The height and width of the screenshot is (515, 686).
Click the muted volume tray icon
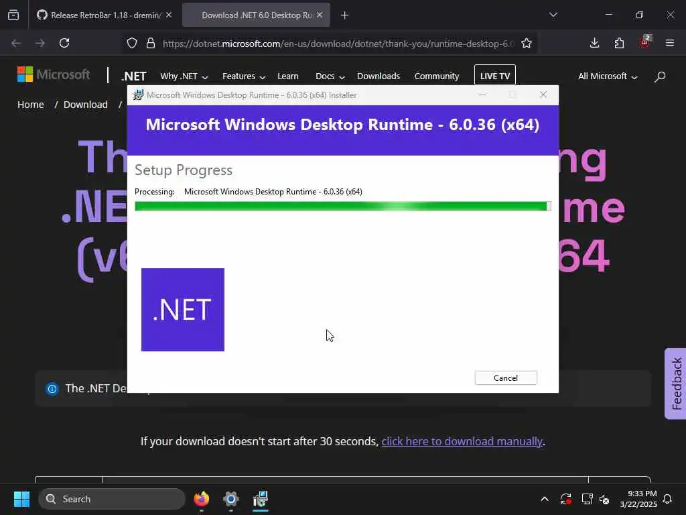click(604, 499)
